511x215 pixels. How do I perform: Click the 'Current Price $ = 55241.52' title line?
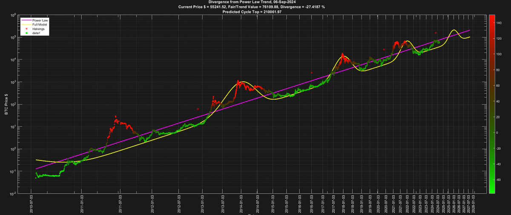(252, 7)
